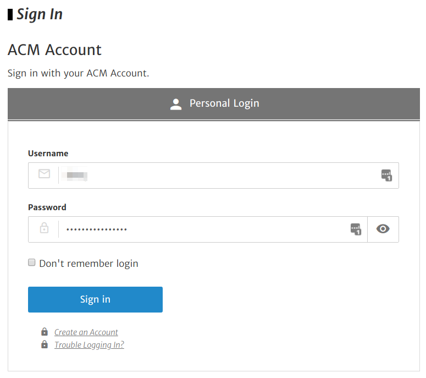Click the ACM Account heading text
The width and height of the screenshot is (426, 378).
[54, 50]
